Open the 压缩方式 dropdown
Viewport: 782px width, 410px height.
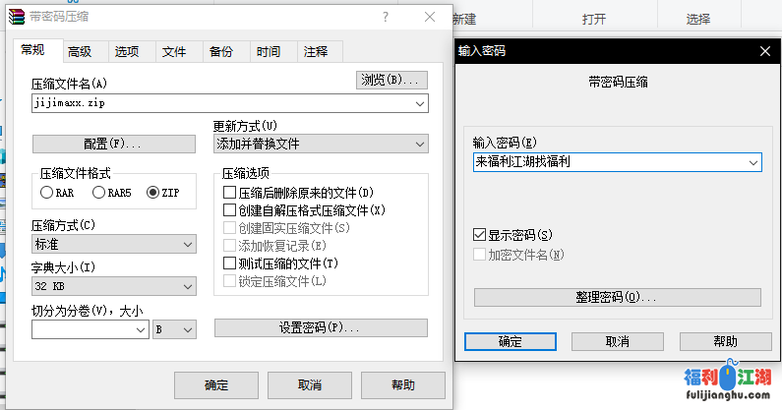[188, 245]
